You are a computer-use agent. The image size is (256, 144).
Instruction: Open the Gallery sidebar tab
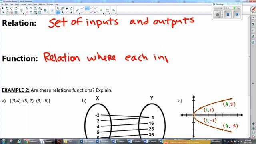click(253, 24)
